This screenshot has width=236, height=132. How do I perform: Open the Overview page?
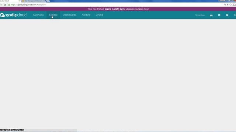[38, 15]
